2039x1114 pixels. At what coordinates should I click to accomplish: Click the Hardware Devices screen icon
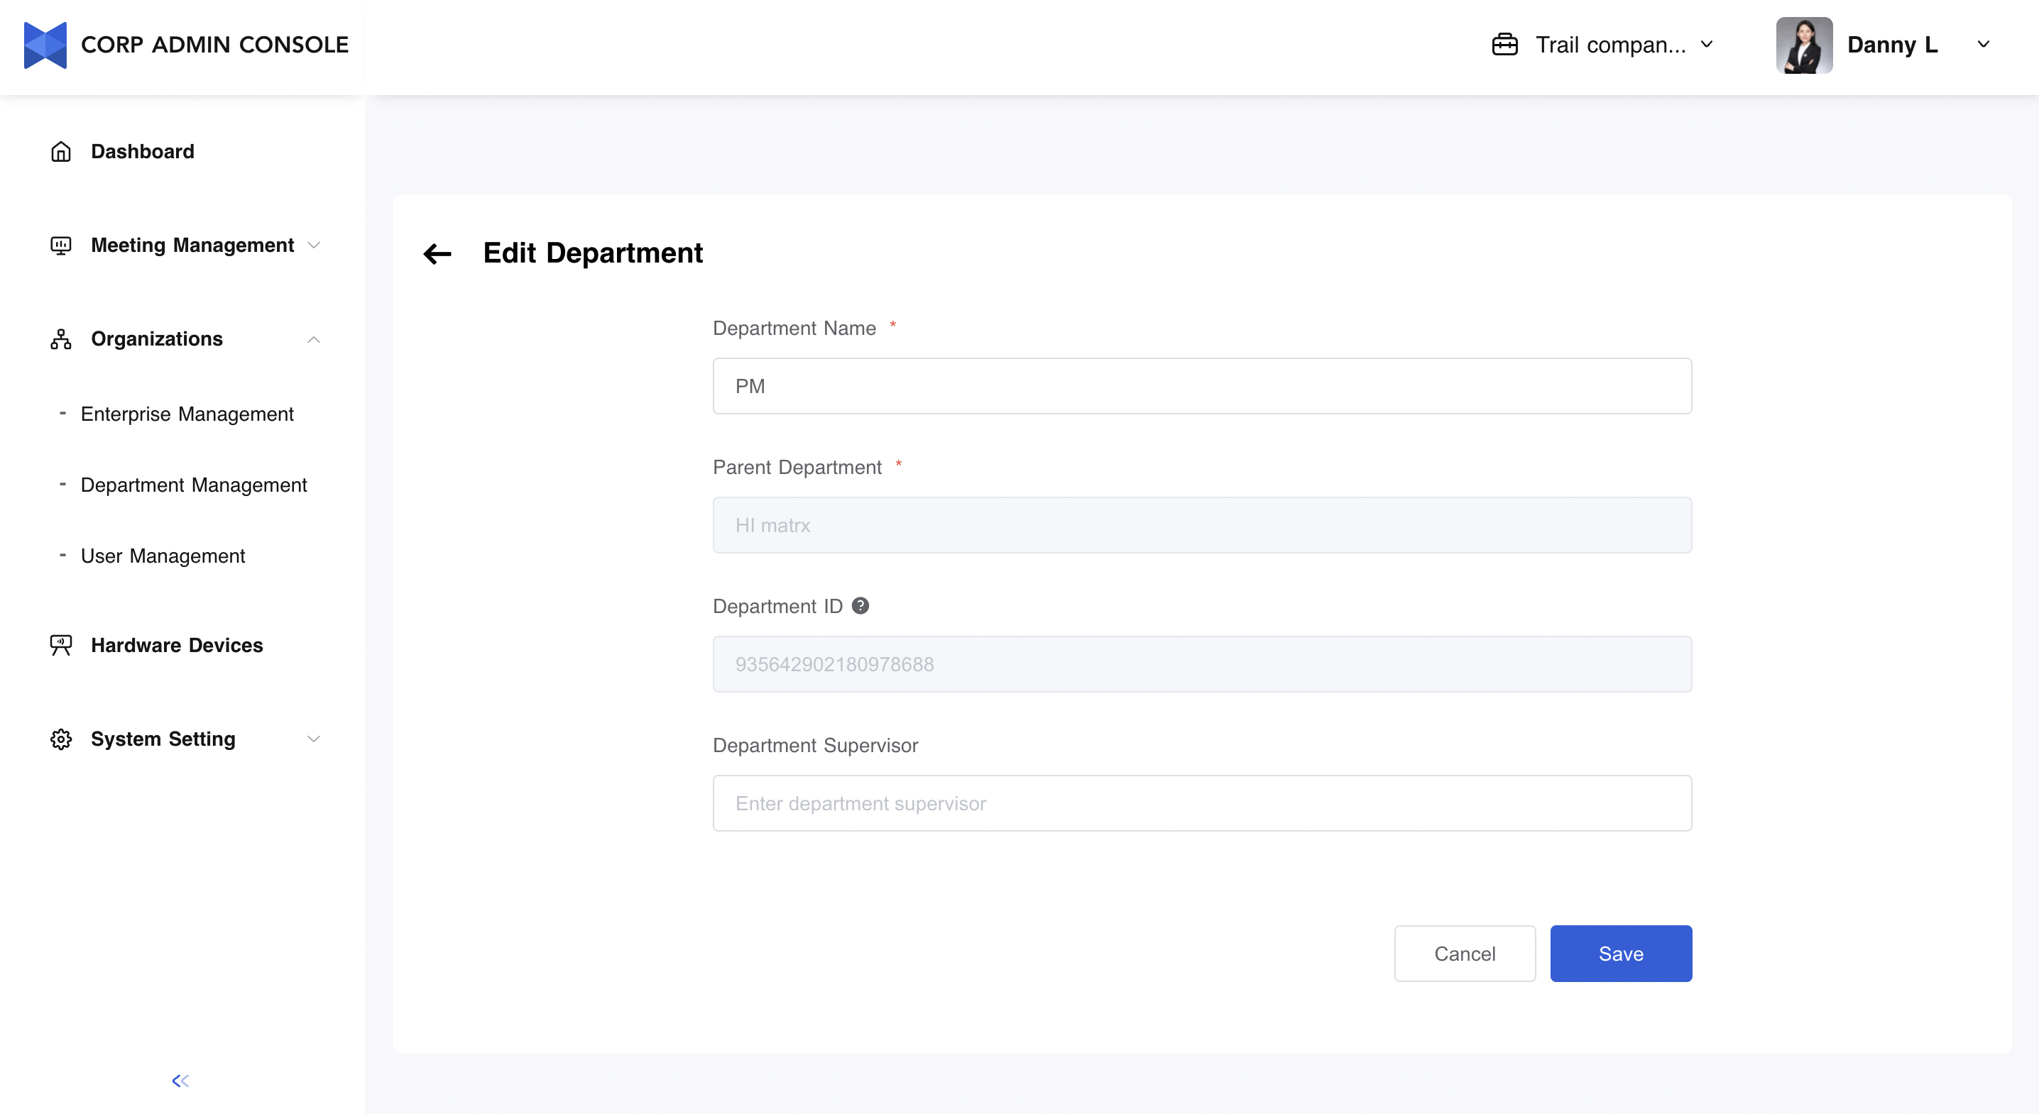pos(61,645)
